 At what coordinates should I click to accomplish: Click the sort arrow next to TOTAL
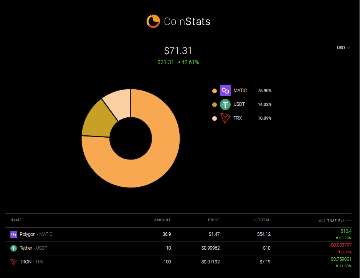click(x=254, y=220)
